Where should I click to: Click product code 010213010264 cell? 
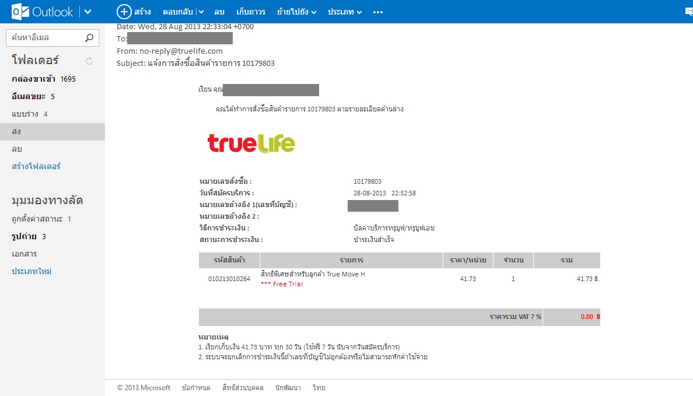[229, 279]
